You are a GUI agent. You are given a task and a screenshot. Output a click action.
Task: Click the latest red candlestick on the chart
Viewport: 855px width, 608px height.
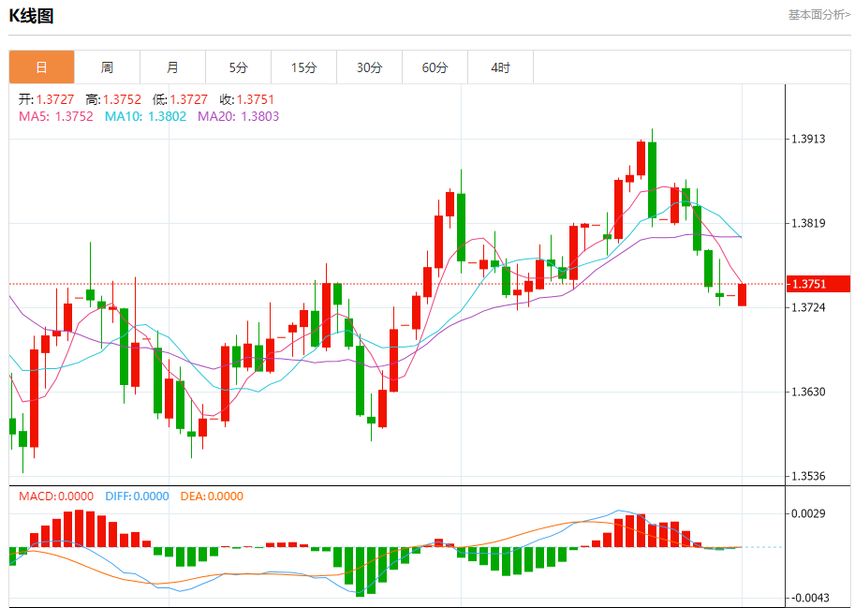pyautogui.click(x=742, y=295)
